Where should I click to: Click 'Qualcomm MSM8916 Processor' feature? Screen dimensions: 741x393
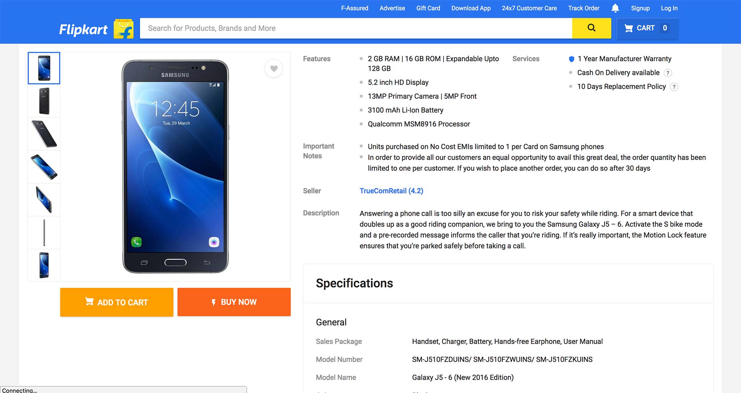(419, 124)
